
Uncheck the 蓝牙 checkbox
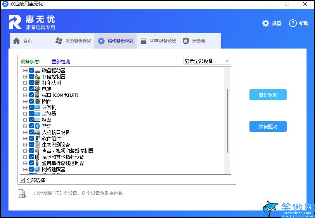pyautogui.click(x=31, y=126)
